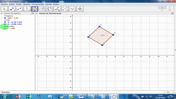This screenshot has width=176, height=99.
Task: Click point A on the polygon
Action: [99, 27]
